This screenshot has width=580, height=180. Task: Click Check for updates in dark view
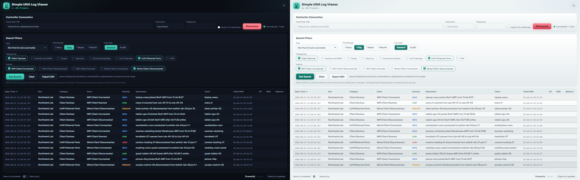(276, 176)
